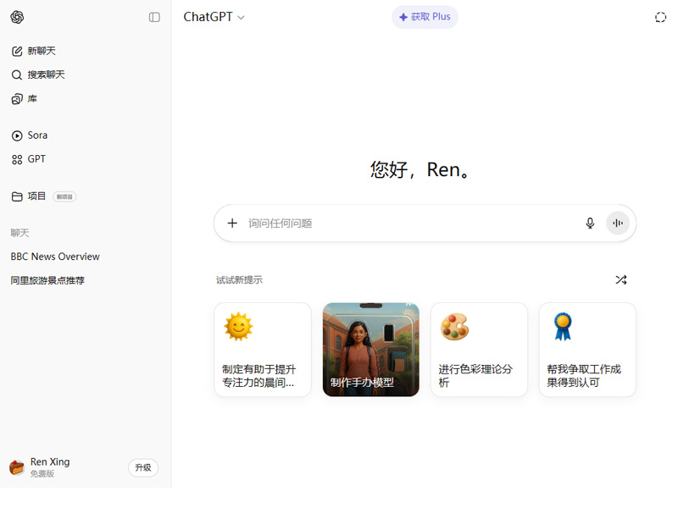
Task: Shuffle prompt suggestions with the shuffle icon
Action: 621,279
